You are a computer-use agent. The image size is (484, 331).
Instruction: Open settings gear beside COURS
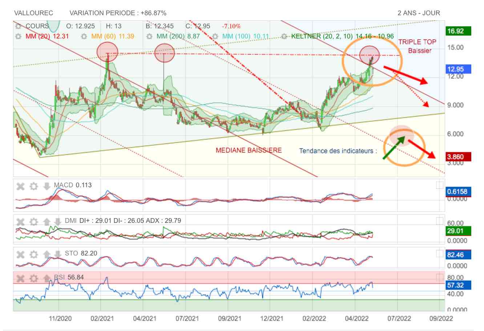coord(18,26)
